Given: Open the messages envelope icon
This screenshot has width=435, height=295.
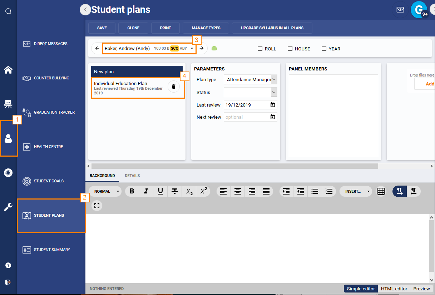Looking at the screenshot, I should click(x=400, y=10).
